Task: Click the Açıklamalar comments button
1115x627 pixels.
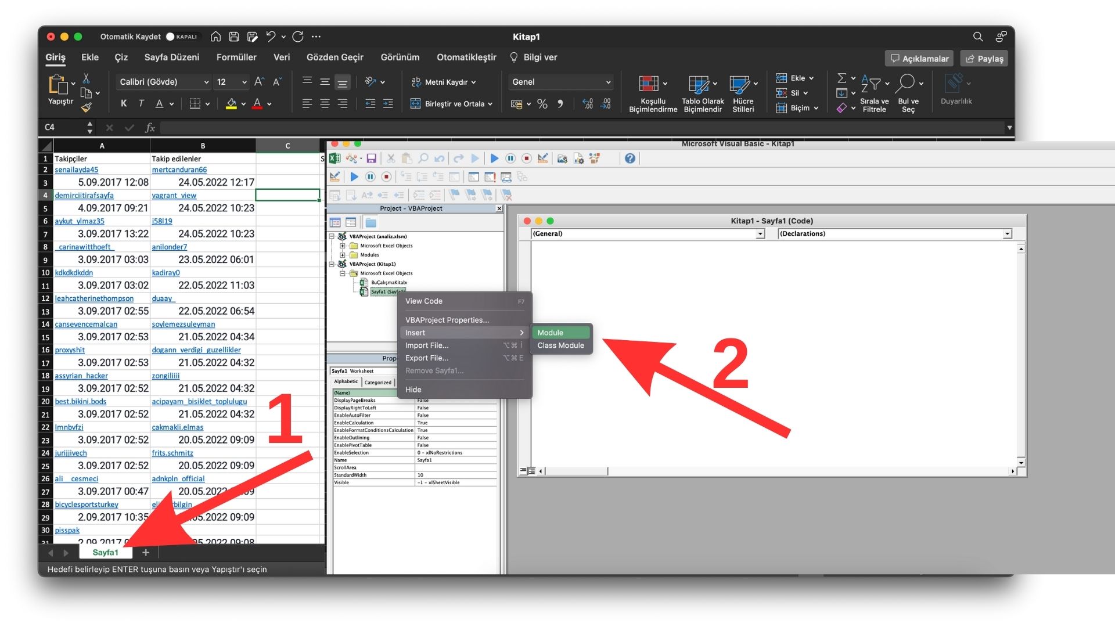Action: click(x=919, y=59)
